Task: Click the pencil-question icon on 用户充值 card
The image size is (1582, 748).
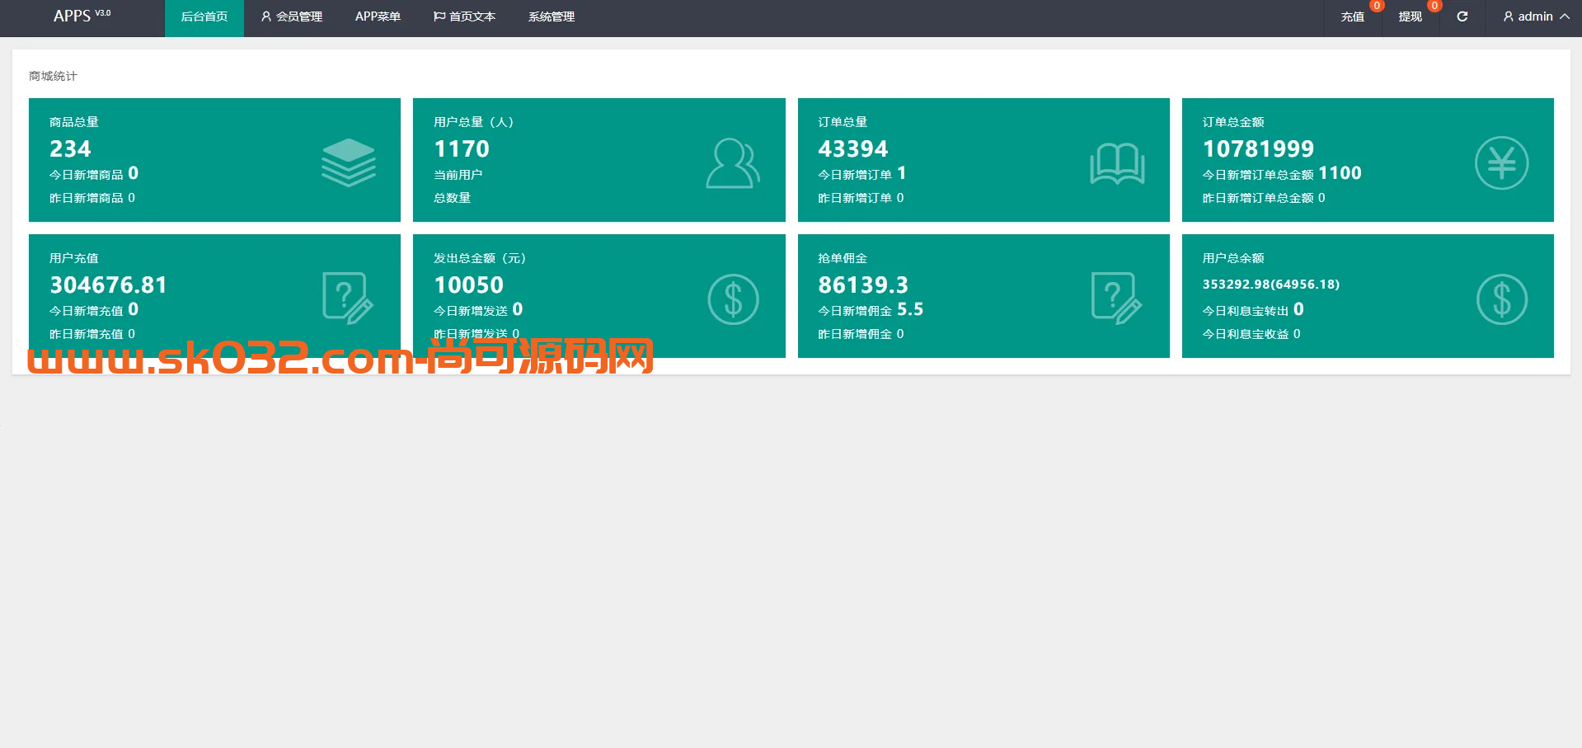Action: pos(348,298)
